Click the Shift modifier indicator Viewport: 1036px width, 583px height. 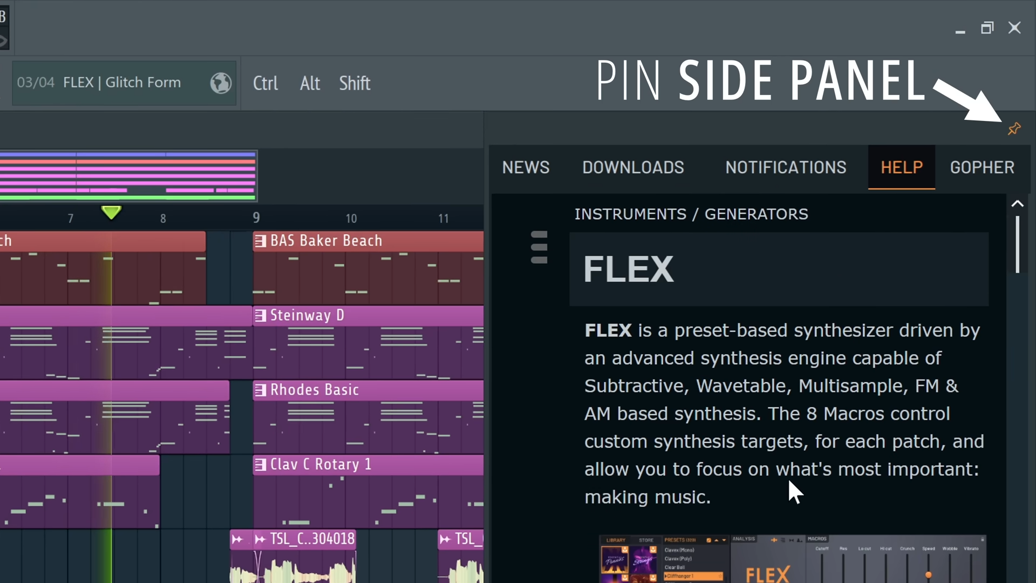355,83
